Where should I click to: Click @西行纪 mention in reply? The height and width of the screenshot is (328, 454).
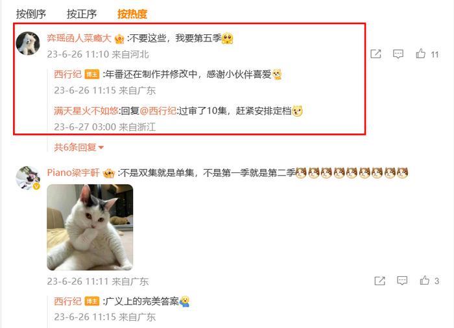pos(158,111)
